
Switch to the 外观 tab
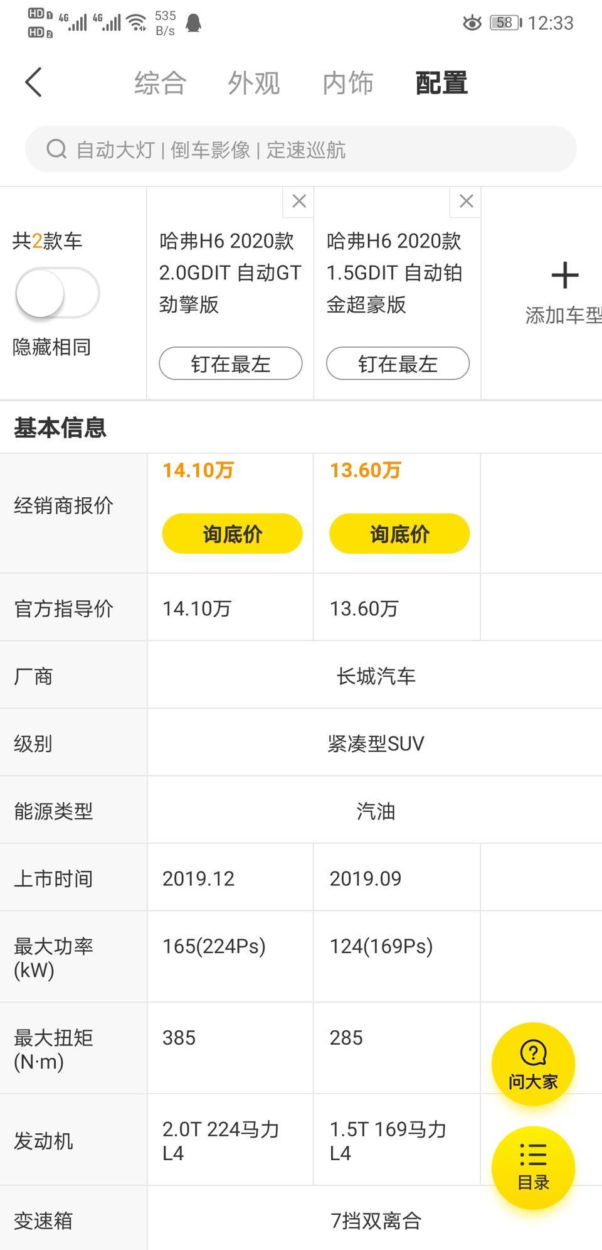pyautogui.click(x=254, y=83)
